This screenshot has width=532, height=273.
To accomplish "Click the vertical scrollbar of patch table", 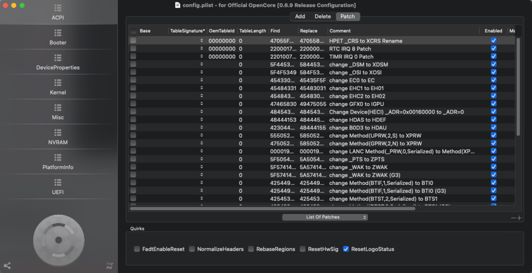I will pos(518,87).
